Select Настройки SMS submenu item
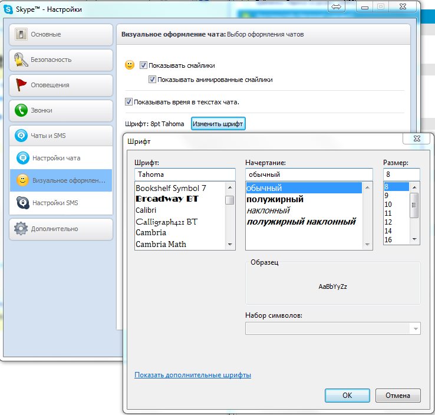 tap(61, 203)
